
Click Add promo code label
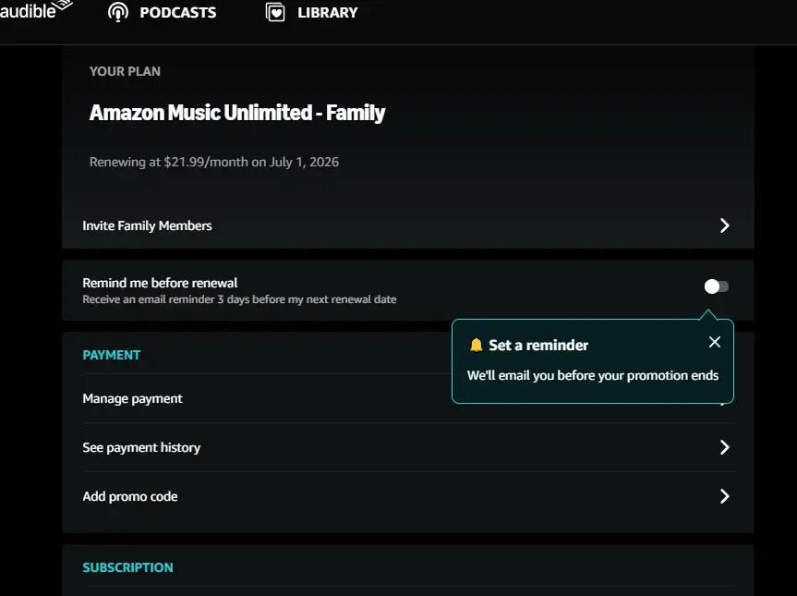point(130,496)
